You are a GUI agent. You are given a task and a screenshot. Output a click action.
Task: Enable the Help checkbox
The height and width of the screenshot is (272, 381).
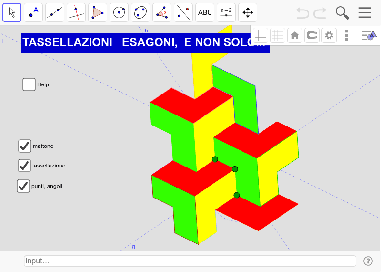[x=29, y=84]
